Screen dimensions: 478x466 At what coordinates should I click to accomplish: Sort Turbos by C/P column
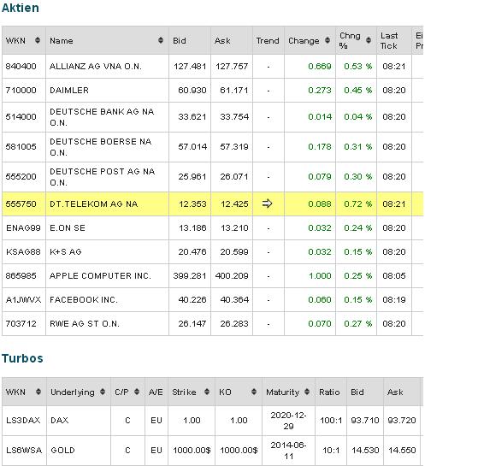tap(137, 392)
